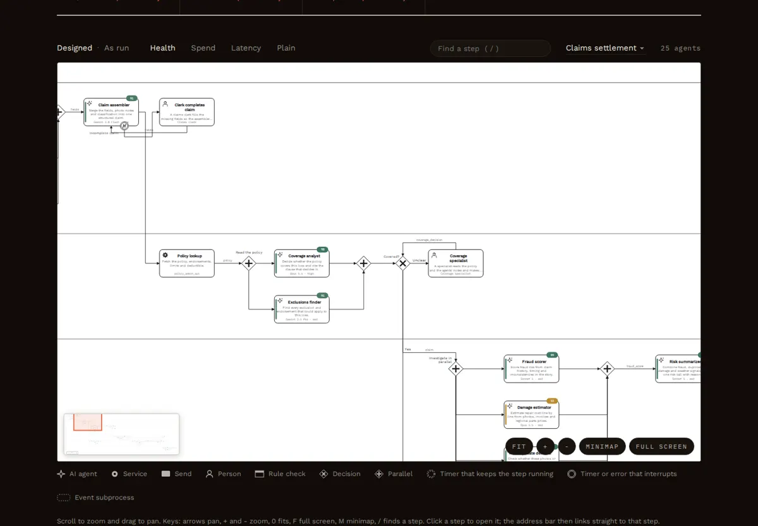Click the gear icon on Policy lookup
The height and width of the screenshot is (526, 758).
point(165,255)
